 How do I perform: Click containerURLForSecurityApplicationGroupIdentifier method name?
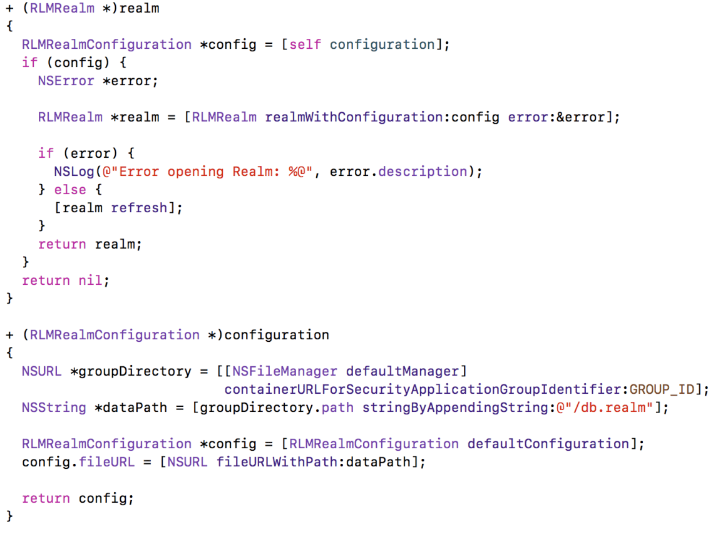(423, 389)
